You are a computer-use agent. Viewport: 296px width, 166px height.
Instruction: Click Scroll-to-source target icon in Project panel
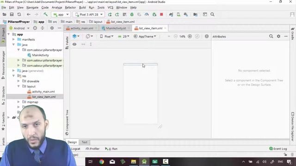pyautogui.click(x=35, y=28)
